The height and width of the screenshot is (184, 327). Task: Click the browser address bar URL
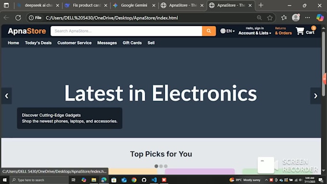(112, 18)
